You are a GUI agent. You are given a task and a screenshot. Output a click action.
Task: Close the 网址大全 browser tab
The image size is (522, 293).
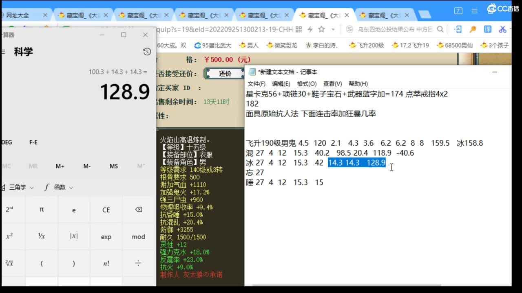pos(45,15)
